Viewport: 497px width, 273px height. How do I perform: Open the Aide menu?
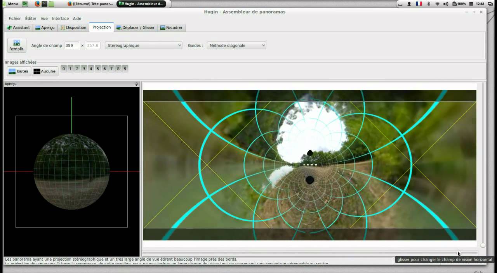77,18
